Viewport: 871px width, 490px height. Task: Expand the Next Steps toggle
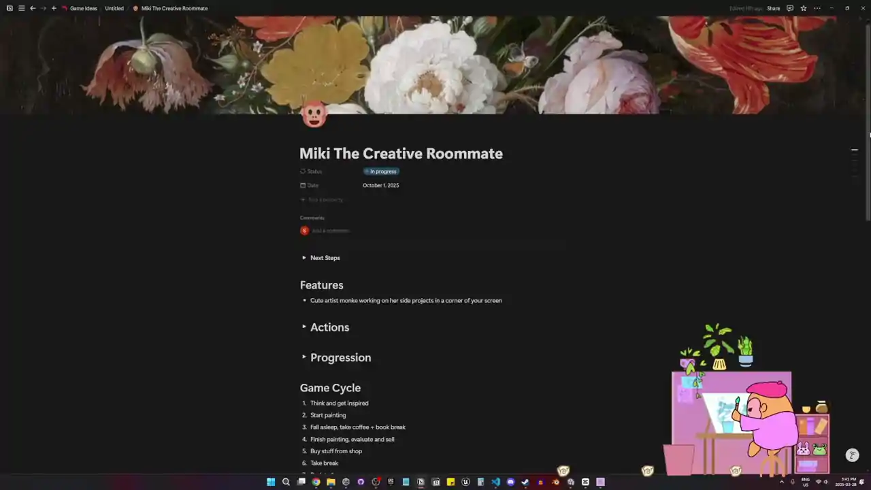tap(304, 258)
